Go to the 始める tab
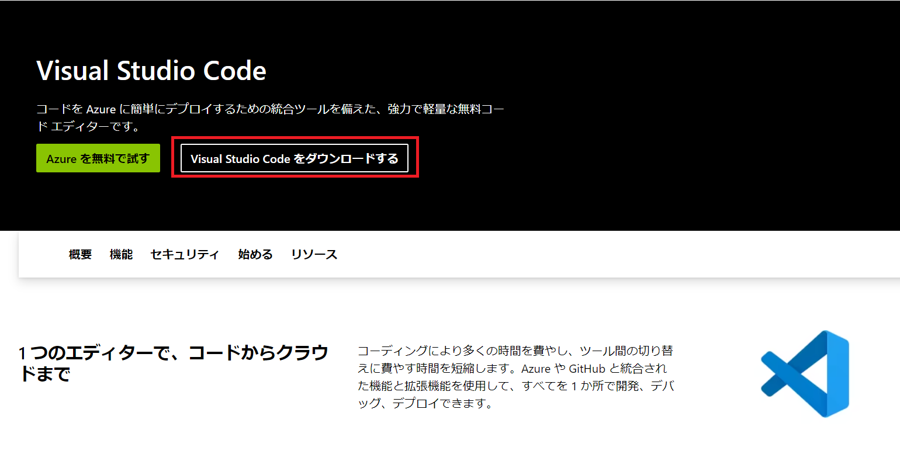Image resolution: width=900 pixels, height=468 pixels. click(255, 254)
